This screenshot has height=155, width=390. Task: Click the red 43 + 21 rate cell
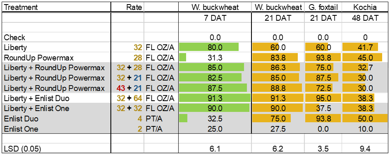tap(127, 88)
